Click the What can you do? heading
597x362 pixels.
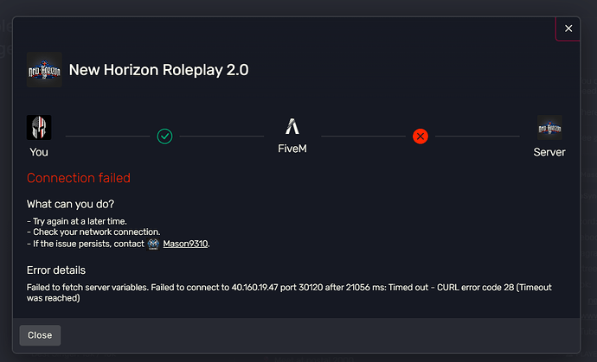click(70, 204)
